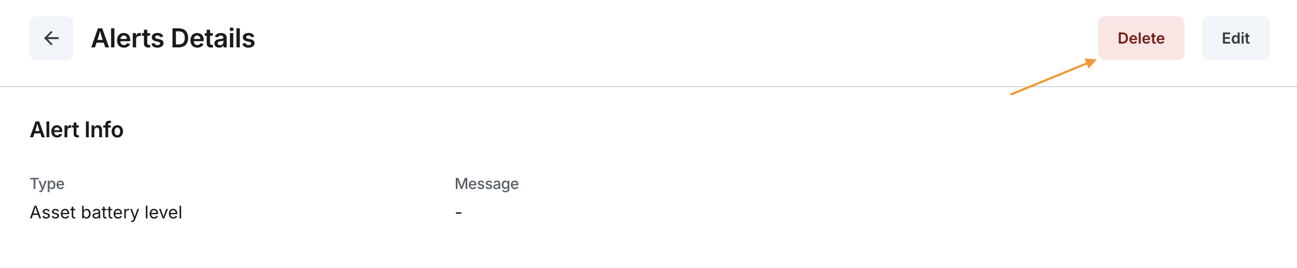Click the word level in the Type value
The image size is (1297, 268).
pos(163,212)
